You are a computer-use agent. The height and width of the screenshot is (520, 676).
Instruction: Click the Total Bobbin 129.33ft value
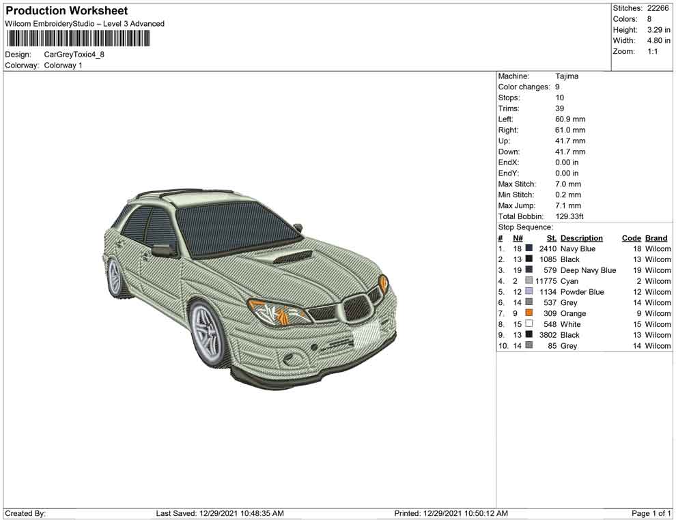tap(569, 216)
